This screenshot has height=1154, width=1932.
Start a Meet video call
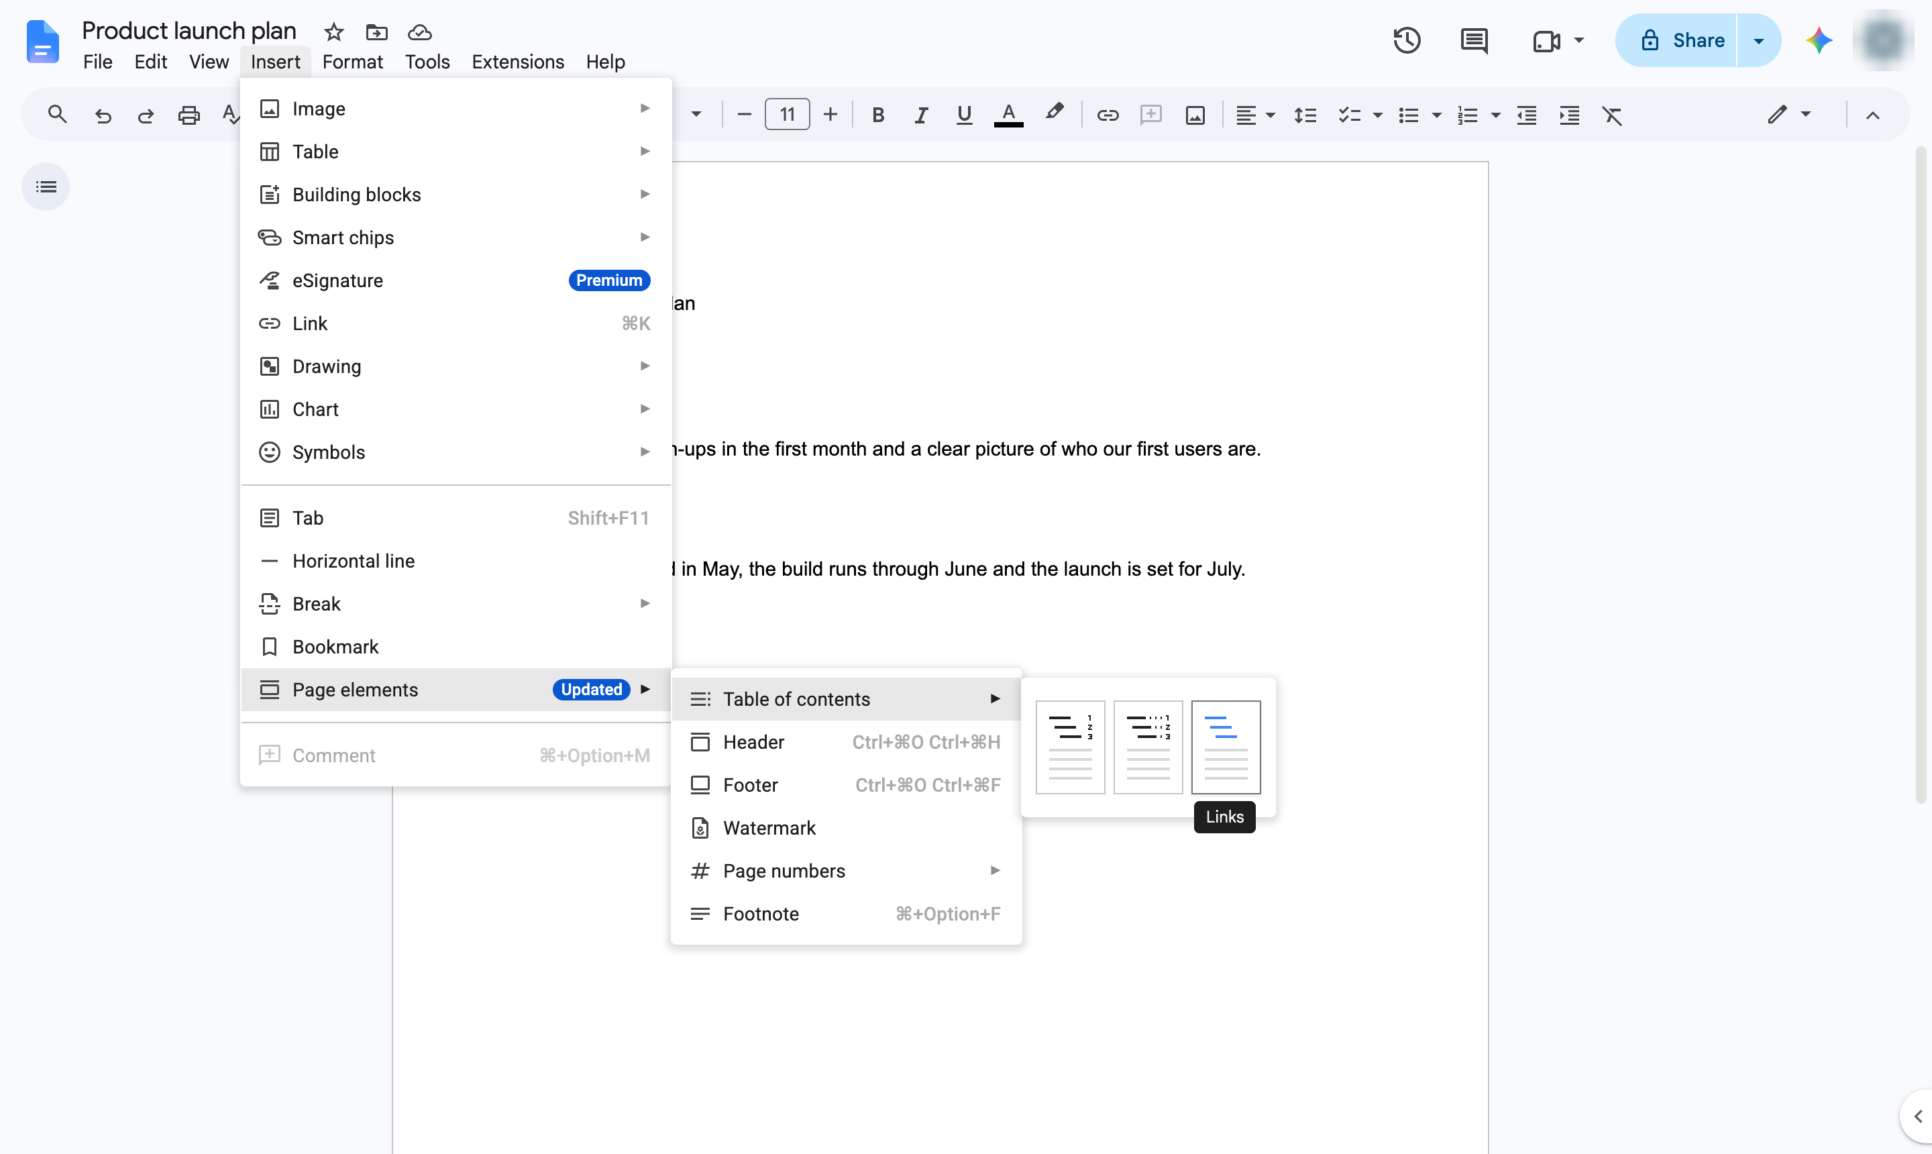click(1546, 40)
